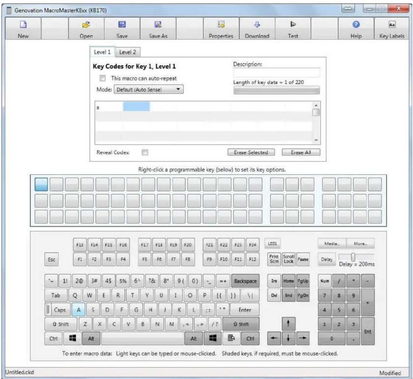Click the F24 key
The image size is (413, 379).
(x=252, y=245)
